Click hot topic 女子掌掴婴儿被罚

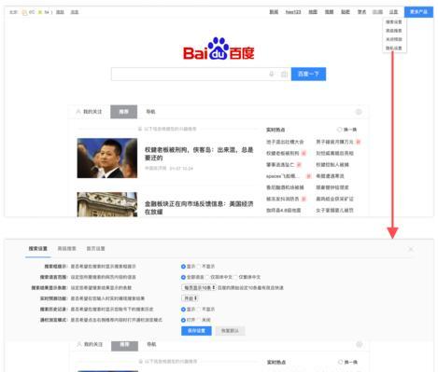[334, 211]
